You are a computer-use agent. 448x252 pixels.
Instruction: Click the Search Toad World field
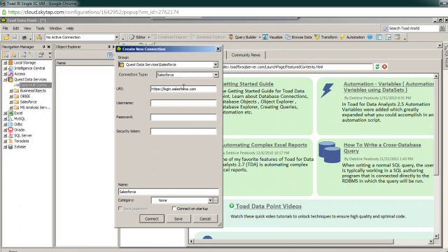click(x=413, y=28)
